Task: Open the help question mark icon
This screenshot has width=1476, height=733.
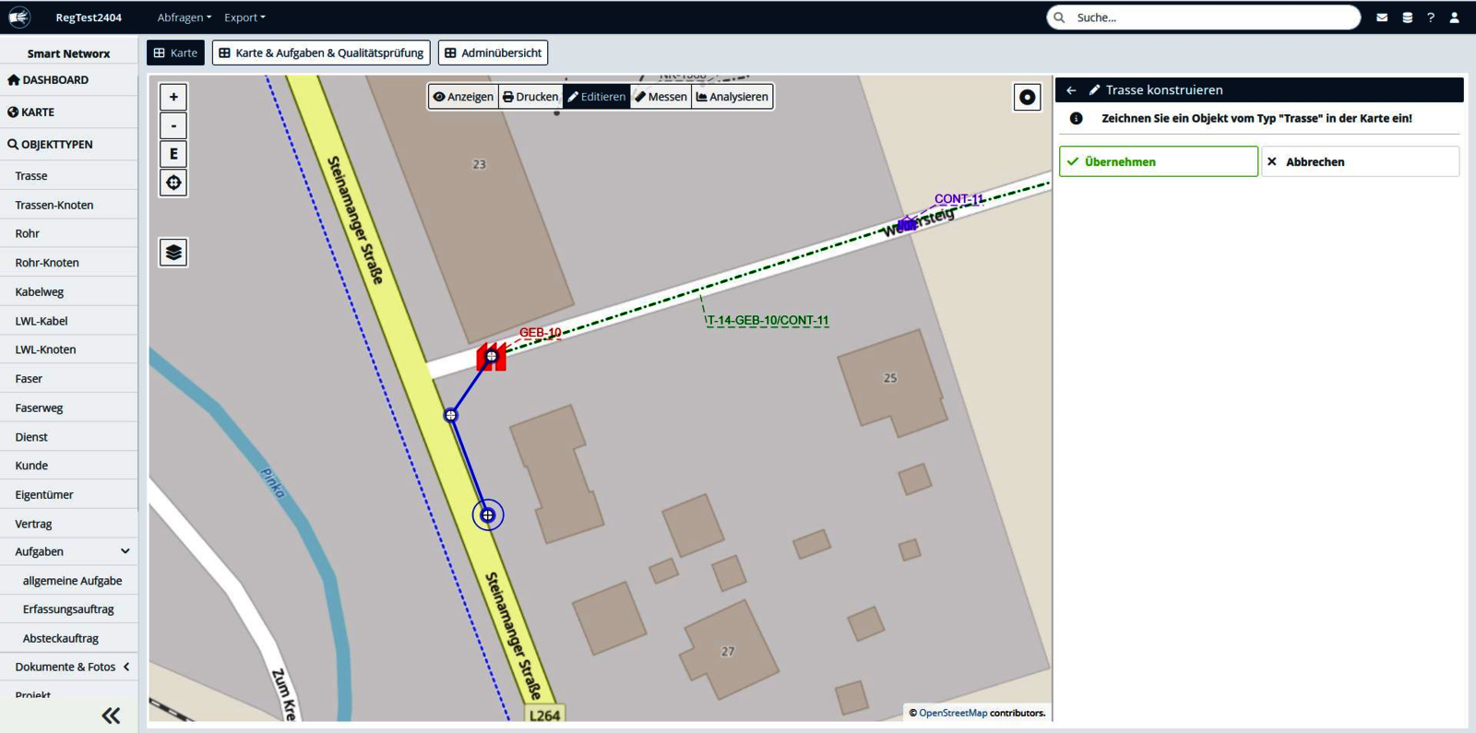Action: click(x=1431, y=18)
